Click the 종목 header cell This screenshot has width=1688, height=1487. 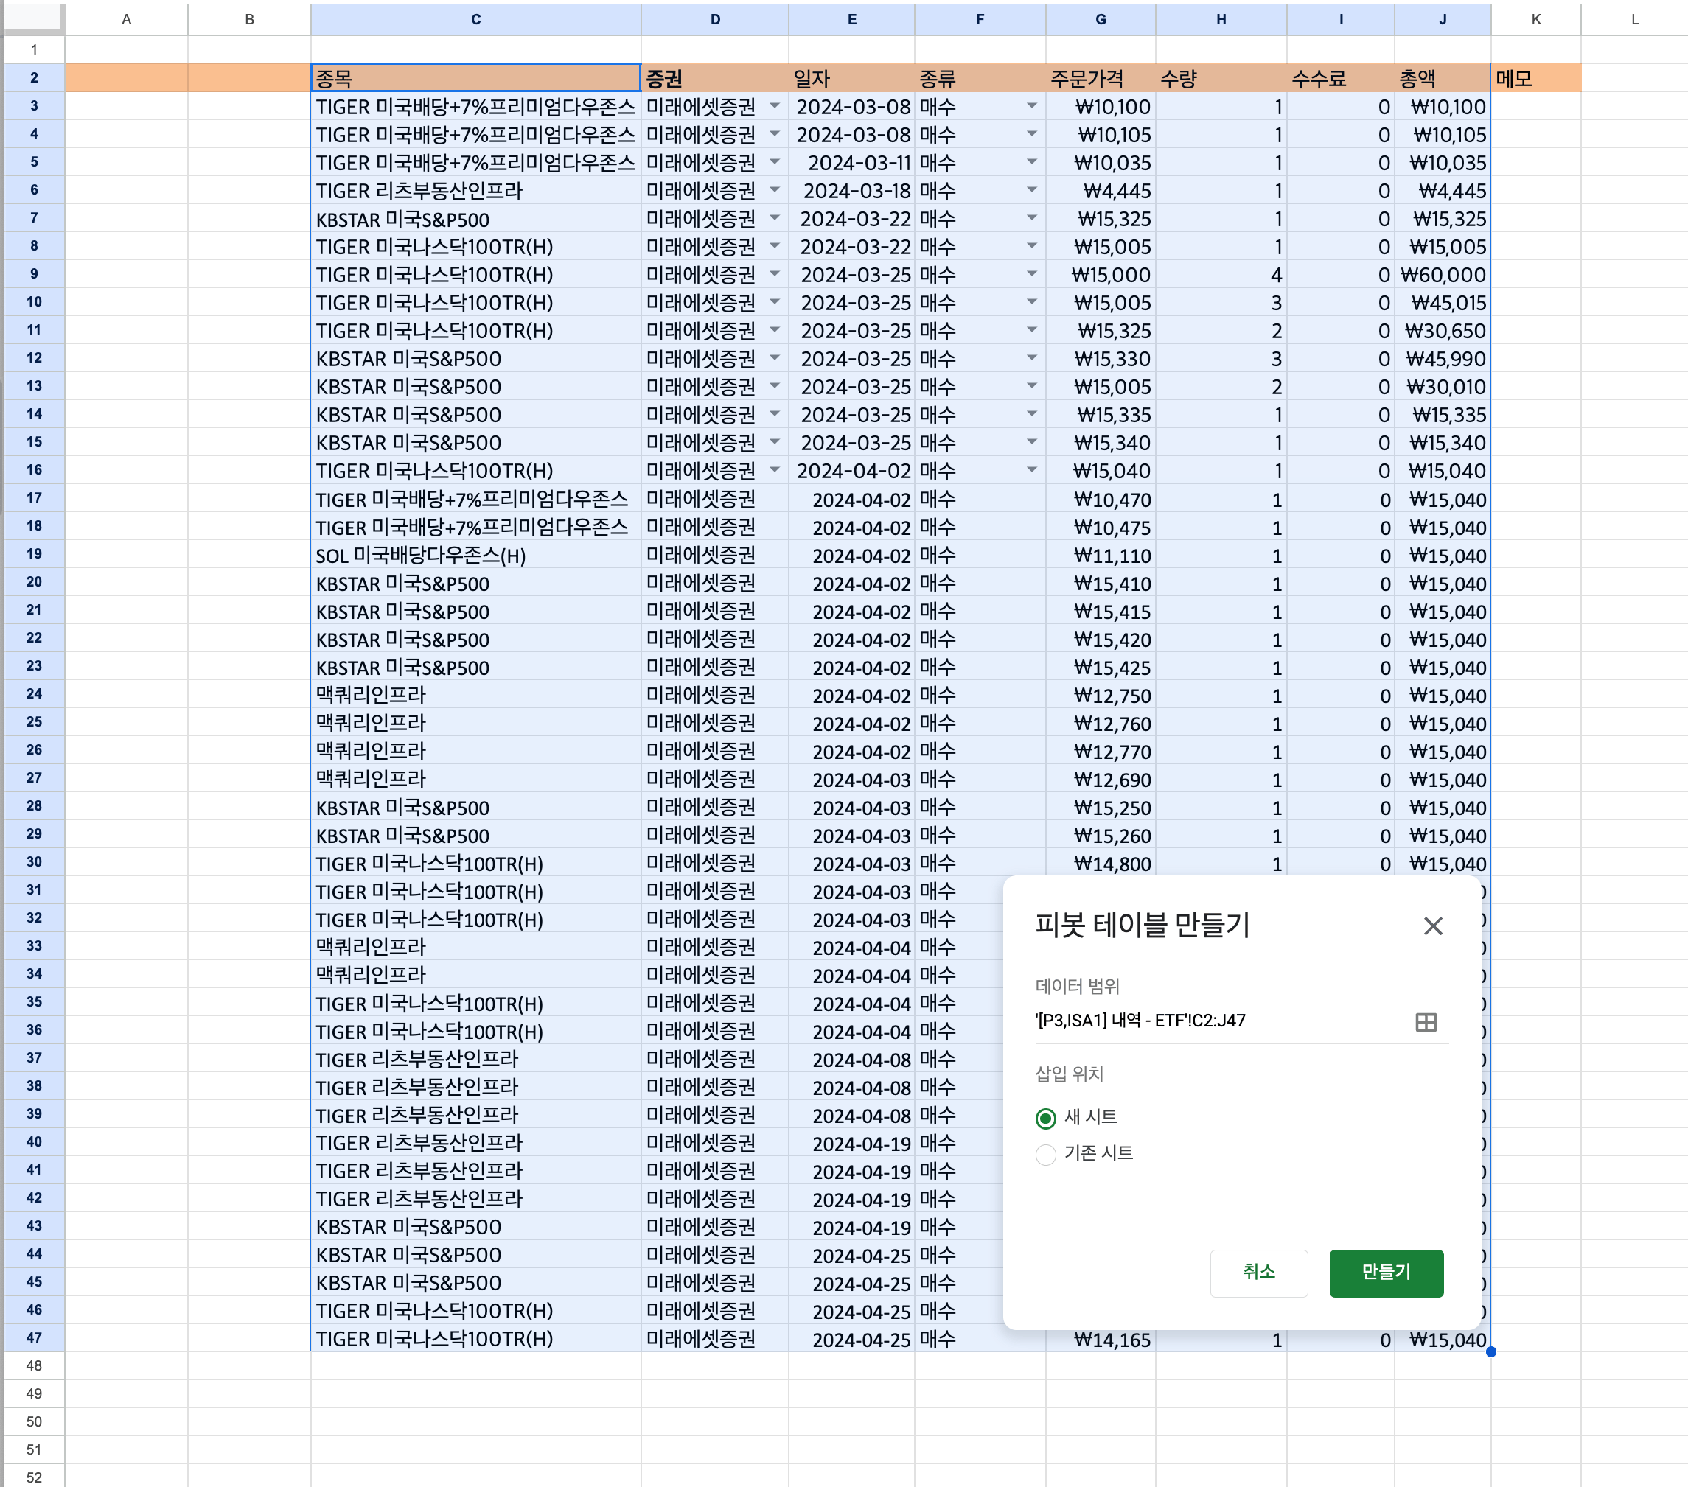(475, 77)
